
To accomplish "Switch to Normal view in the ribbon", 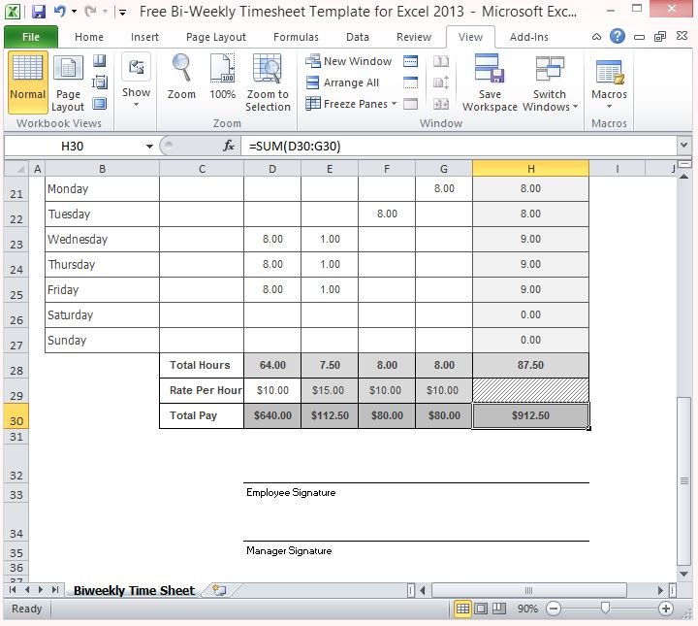I will point(28,80).
